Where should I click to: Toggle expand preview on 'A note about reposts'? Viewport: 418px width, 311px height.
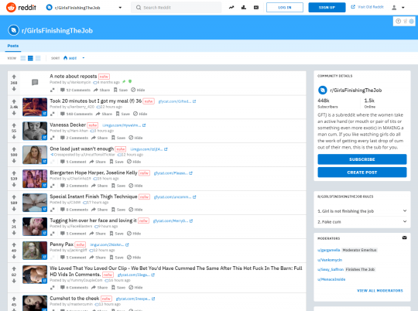click(x=53, y=90)
